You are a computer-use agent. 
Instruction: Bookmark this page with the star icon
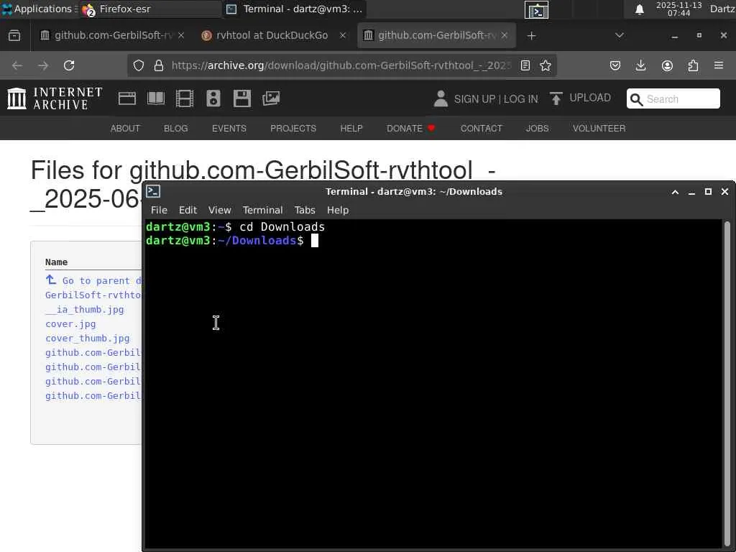pos(546,65)
